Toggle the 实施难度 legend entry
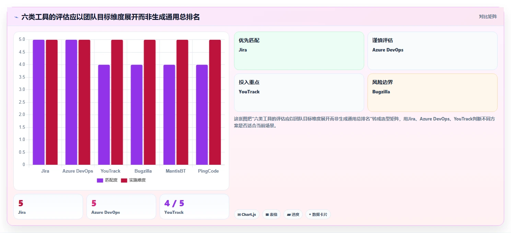 click(133, 180)
